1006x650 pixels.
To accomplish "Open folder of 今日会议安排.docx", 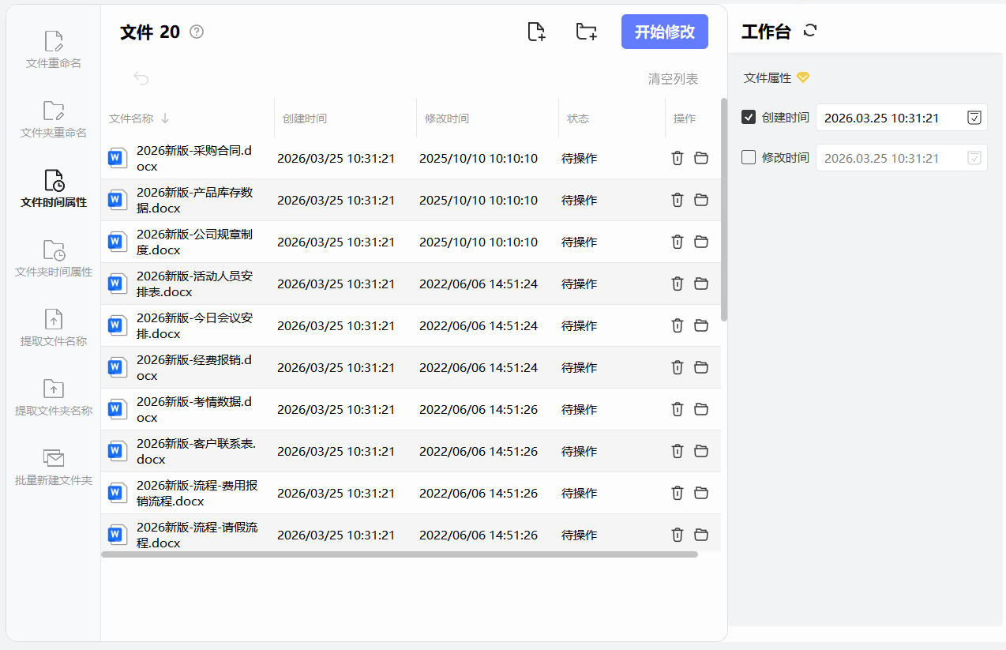I will pos(701,325).
